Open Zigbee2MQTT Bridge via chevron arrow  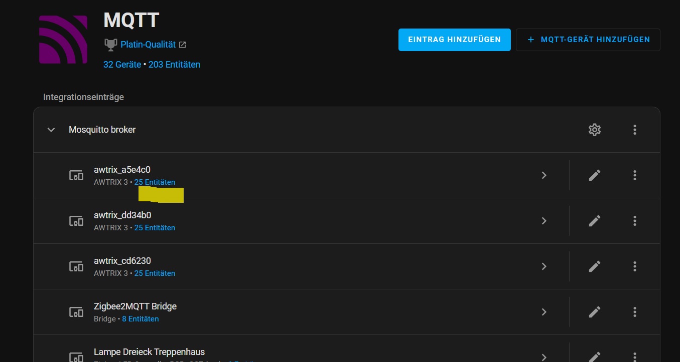click(544, 312)
